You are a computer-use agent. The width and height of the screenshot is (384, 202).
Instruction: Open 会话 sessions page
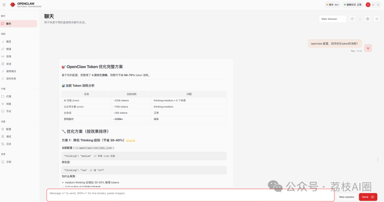coord(18,64)
